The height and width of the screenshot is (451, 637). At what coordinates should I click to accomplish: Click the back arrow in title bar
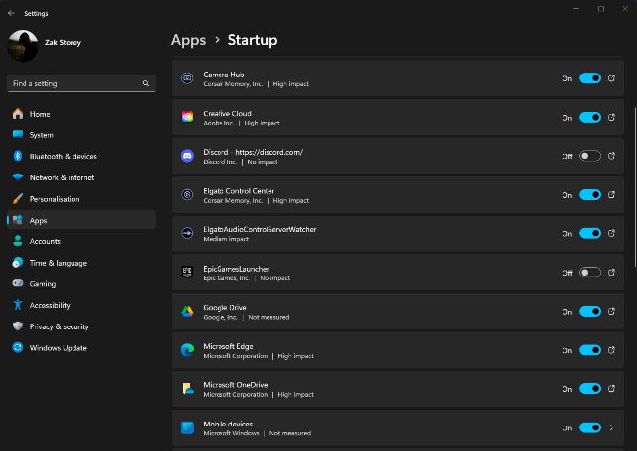10,13
